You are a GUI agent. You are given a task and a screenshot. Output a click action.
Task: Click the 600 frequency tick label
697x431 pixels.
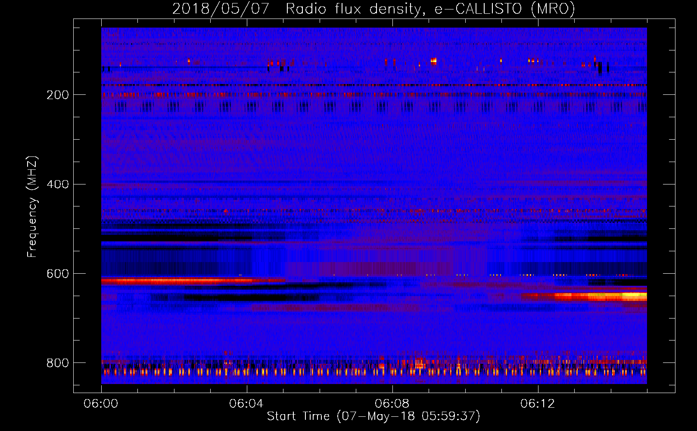coord(58,274)
